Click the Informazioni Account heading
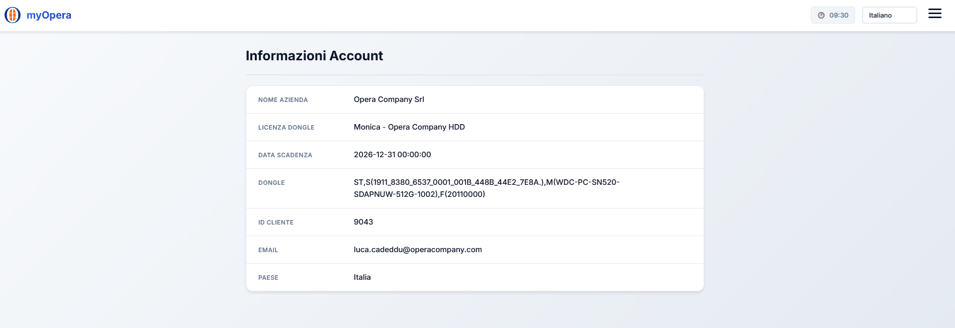The width and height of the screenshot is (955, 328). 314,56
